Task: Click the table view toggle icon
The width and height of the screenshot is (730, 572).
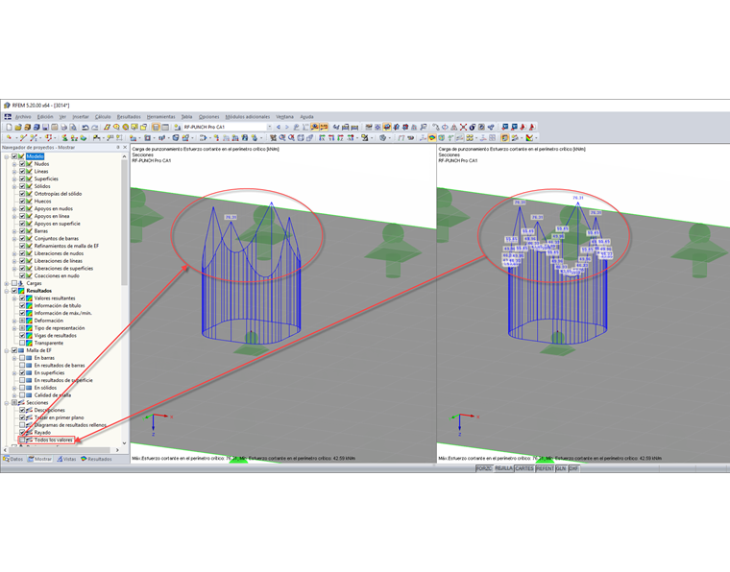Action: coord(165,127)
